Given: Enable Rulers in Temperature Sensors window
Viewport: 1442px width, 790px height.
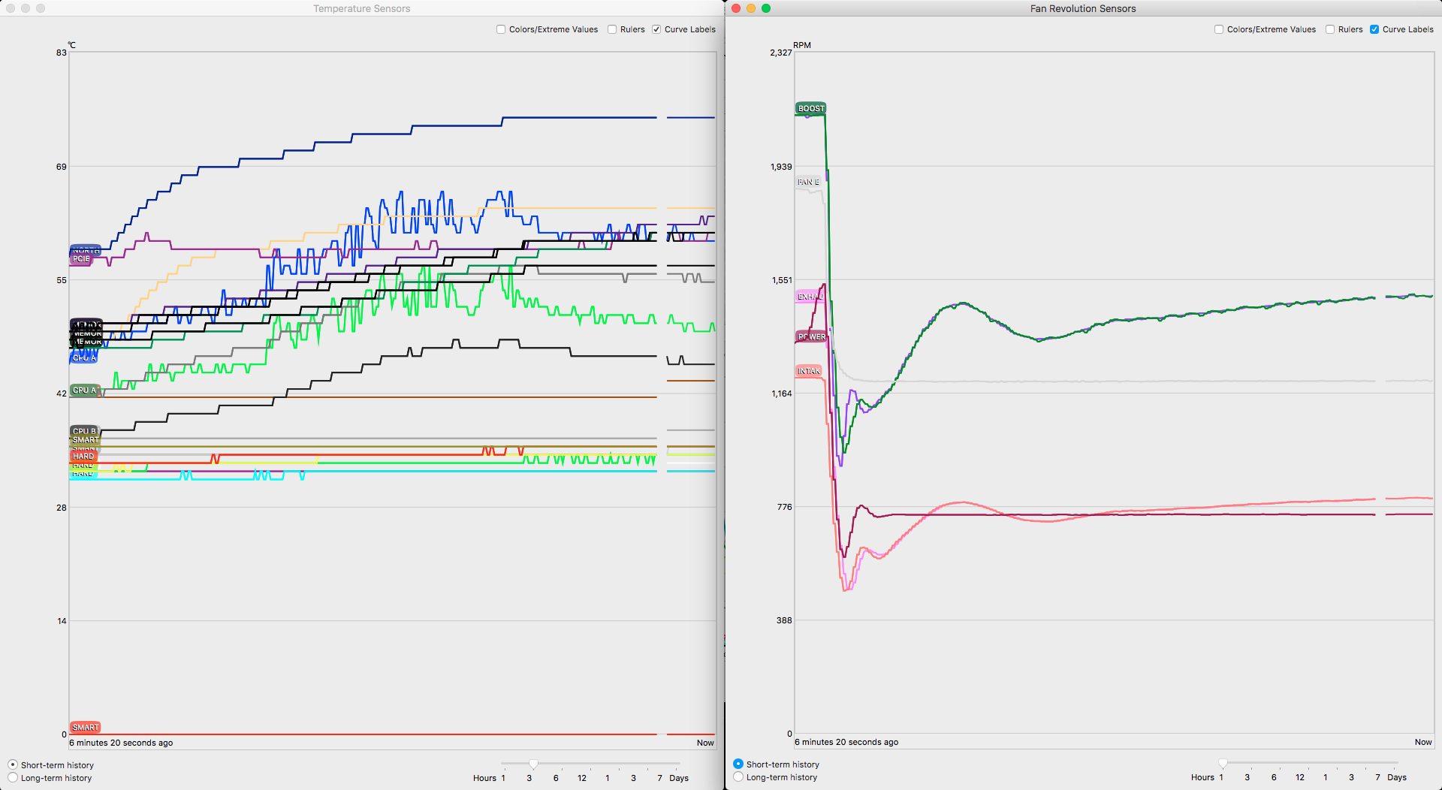Looking at the screenshot, I should click(x=612, y=30).
